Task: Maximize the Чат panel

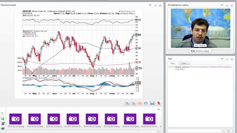Action: 227,59
